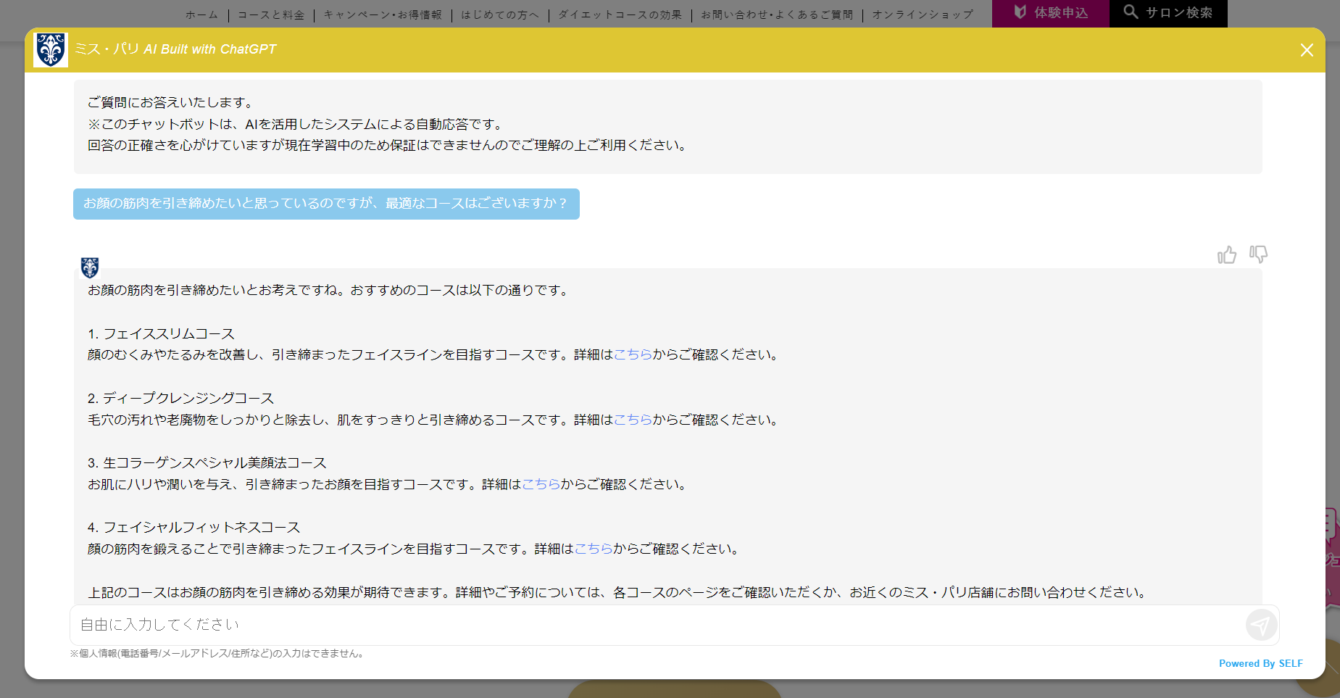1340x698 pixels.
Task: Open こちら link for 生コラーゲンスペシャル美顔法コース
Action: pyautogui.click(x=541, y=484)
